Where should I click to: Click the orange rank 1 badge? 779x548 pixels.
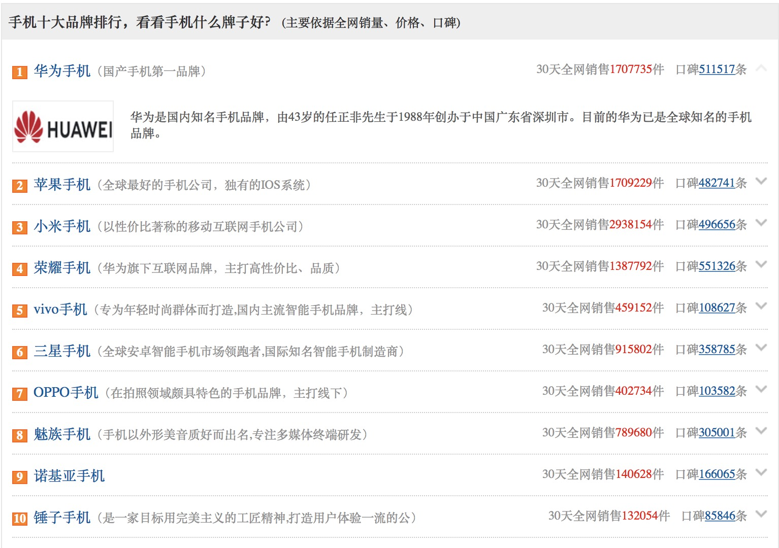coord(20,72)
